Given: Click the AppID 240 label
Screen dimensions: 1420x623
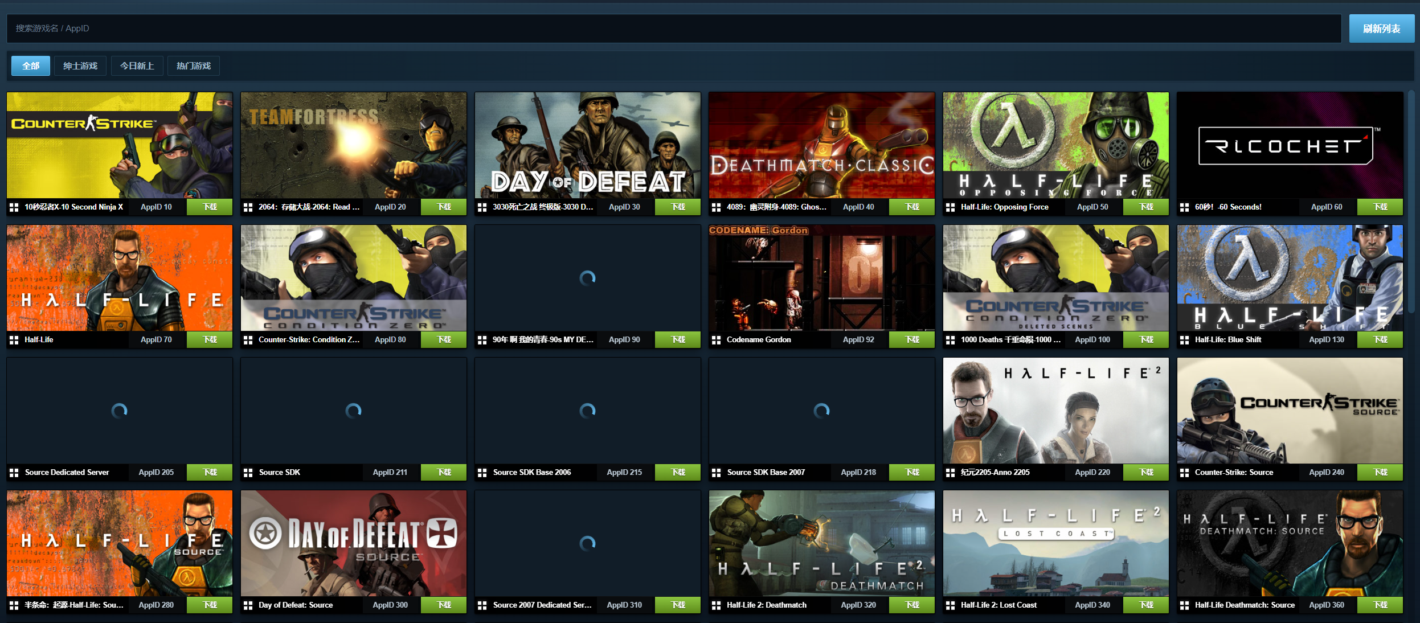Looking at the screenshot, I should click(x=1327, y=473).
